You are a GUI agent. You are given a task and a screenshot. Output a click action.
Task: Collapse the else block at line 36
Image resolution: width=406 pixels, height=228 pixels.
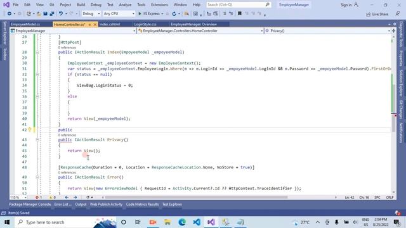37,96
